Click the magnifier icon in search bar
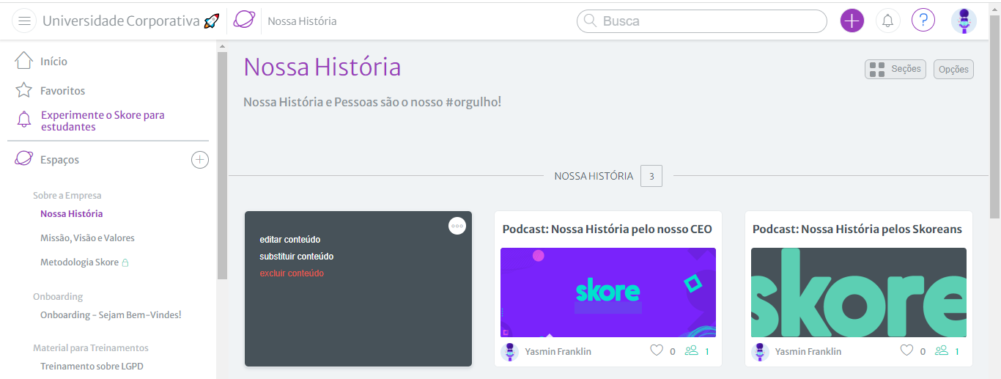 pos(591,21)
